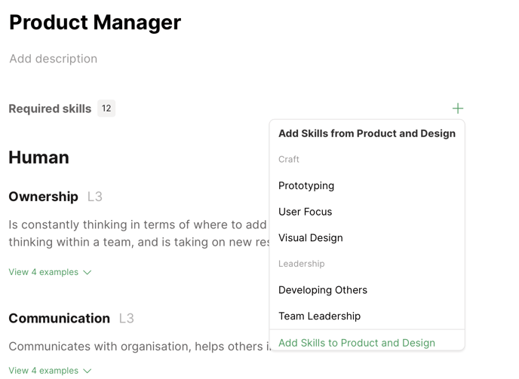
Task: Pick Visual Design from Craft skills
Action: tap(310, 238)
